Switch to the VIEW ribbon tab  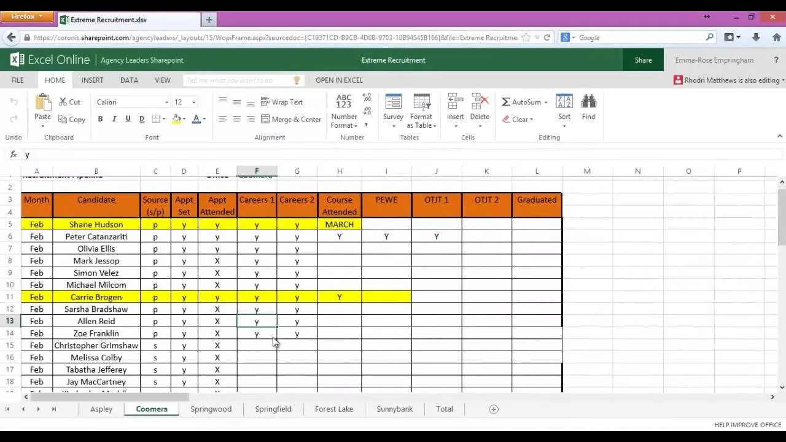[163, 80]
